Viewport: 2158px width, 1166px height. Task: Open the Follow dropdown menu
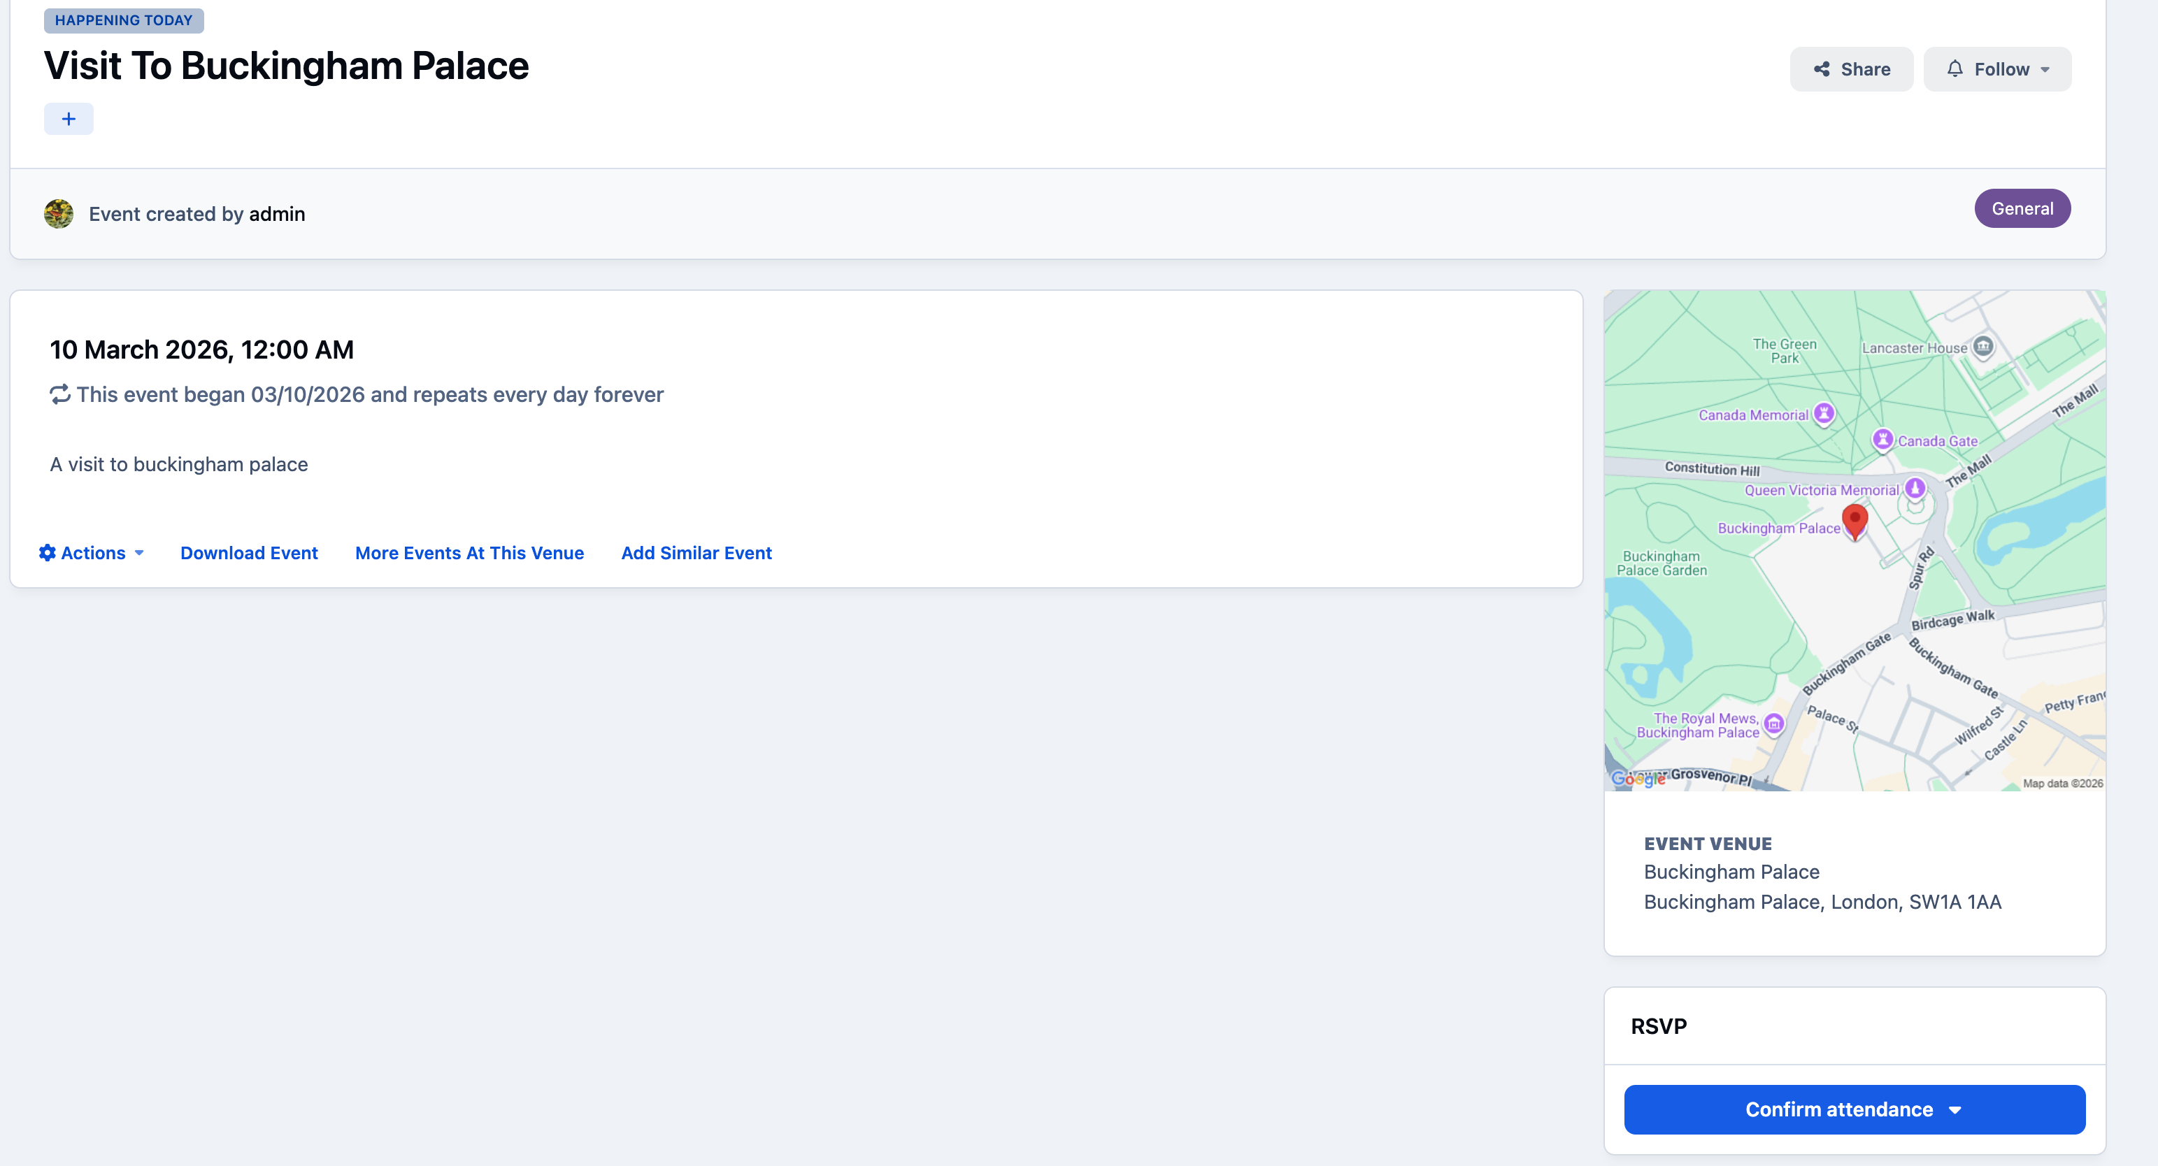pos(1997,69)
